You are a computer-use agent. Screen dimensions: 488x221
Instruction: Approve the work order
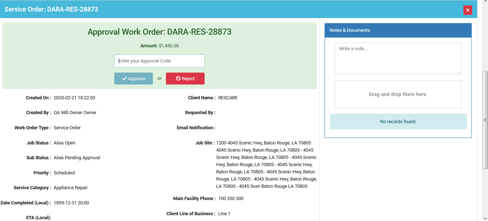tap(133, 79)
